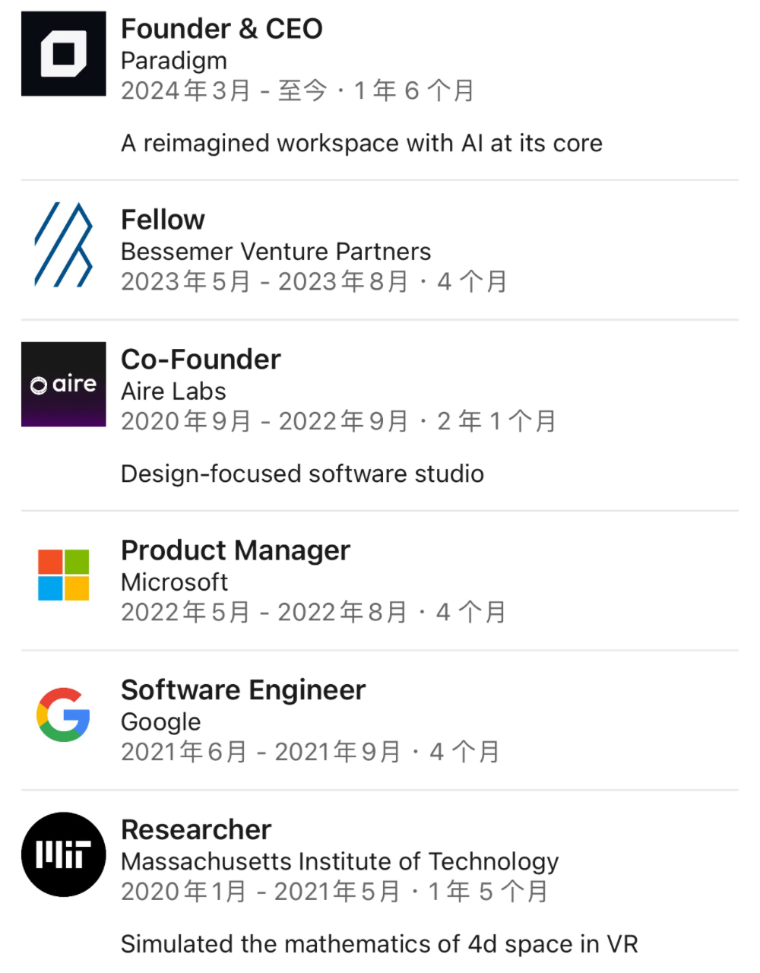
Task: Click the Paradigm company name
Action: point(174,61)
